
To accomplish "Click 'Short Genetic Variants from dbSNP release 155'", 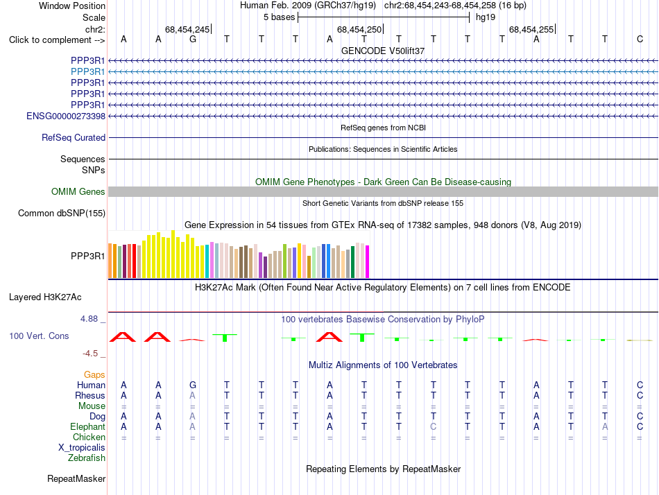I will 383,203.
